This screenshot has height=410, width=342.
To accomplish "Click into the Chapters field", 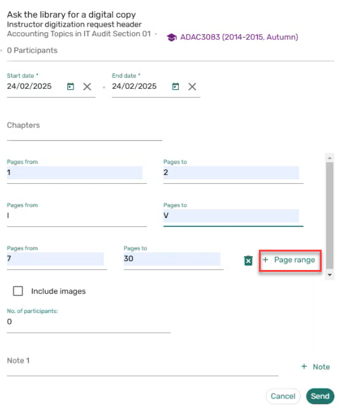I will point(84,130).
